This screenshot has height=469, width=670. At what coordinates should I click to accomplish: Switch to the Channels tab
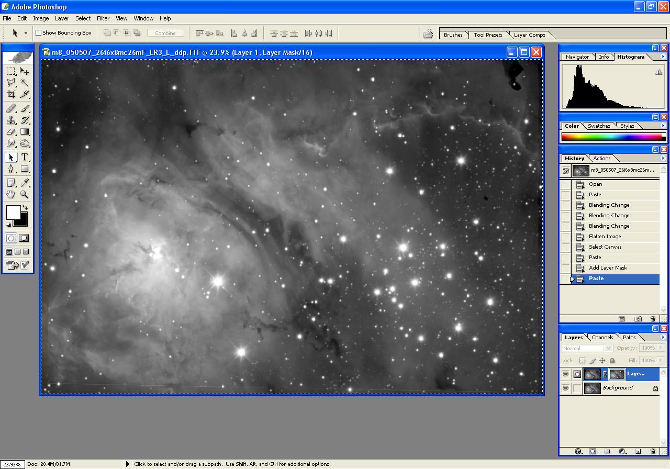(602, 338)
